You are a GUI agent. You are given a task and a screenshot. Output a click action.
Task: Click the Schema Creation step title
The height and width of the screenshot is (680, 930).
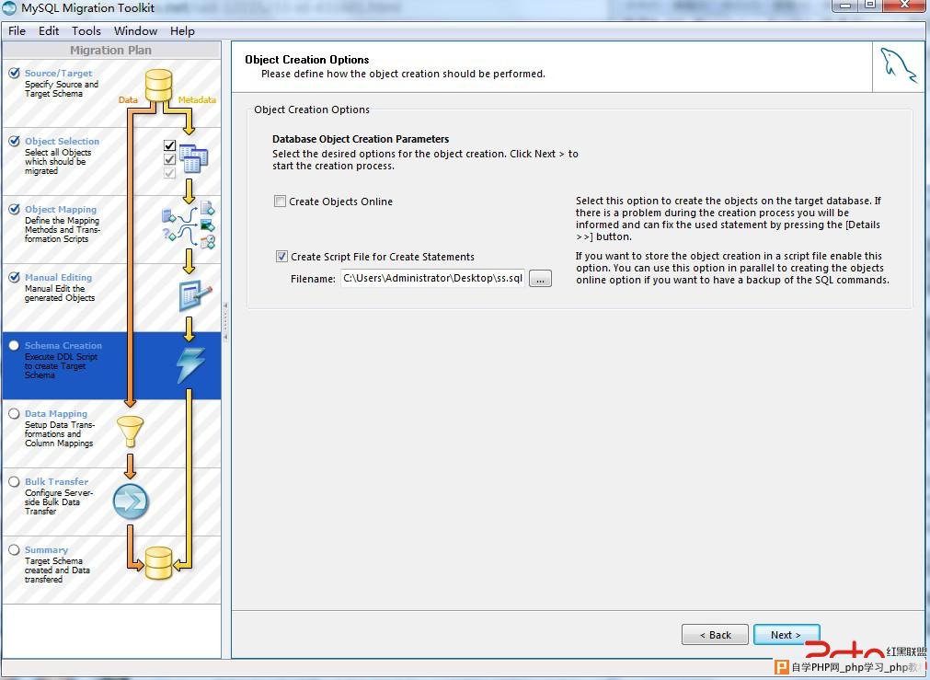tap(63, 345)
